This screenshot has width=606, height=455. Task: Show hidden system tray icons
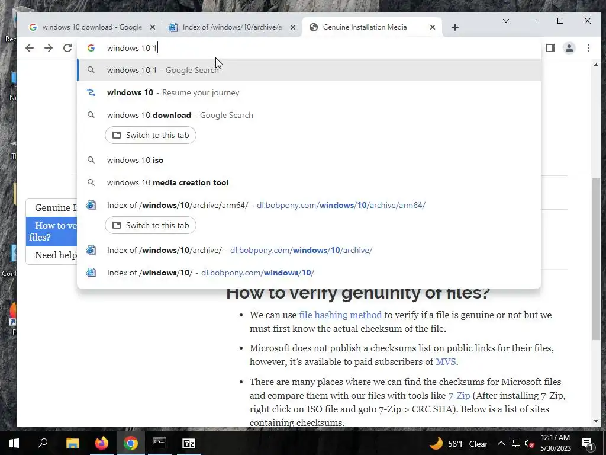tap(501, 443)
